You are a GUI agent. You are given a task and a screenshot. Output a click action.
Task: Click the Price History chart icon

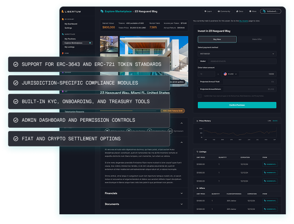[x=197, y=120]
